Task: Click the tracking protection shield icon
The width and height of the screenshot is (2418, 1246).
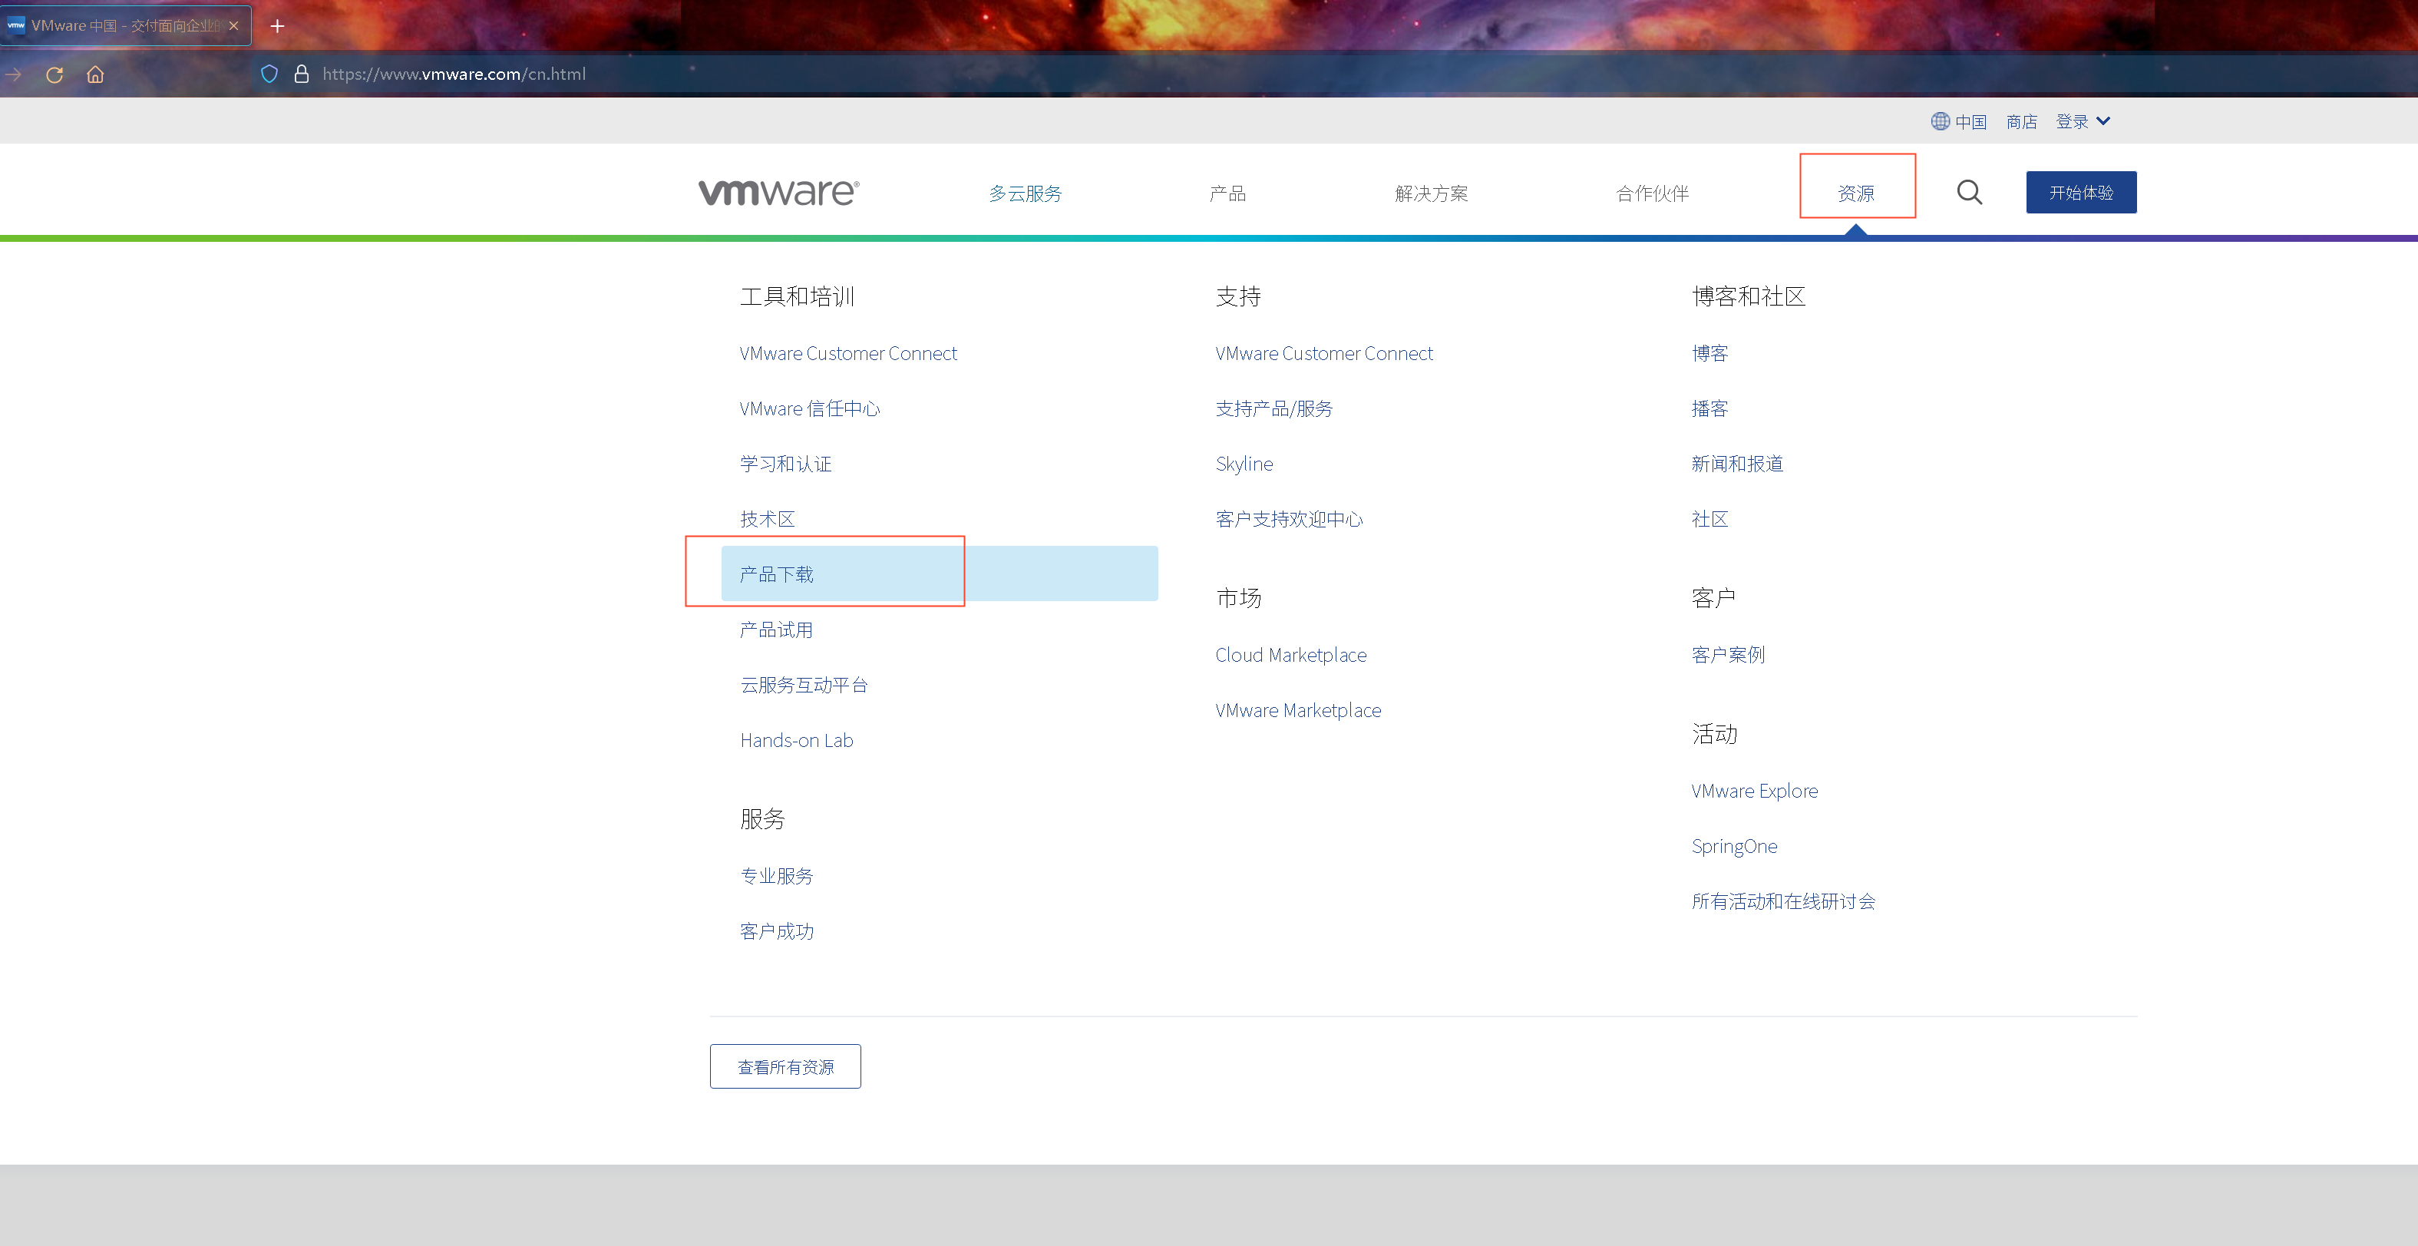Action: point(269,74)
